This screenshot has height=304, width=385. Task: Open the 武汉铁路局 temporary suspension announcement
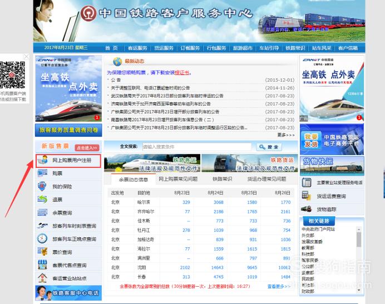click(x=167, y=96)
